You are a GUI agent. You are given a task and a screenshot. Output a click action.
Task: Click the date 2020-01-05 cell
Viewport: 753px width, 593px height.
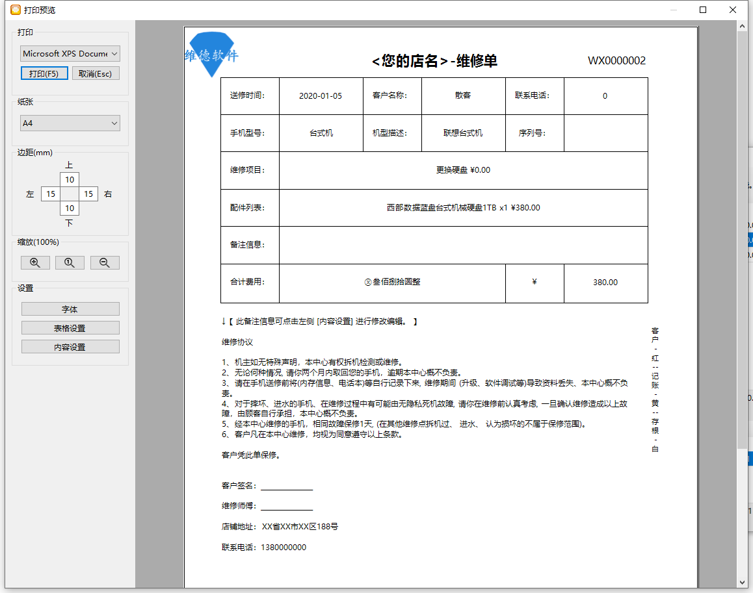pyautogui.click(x=321, y=96)
